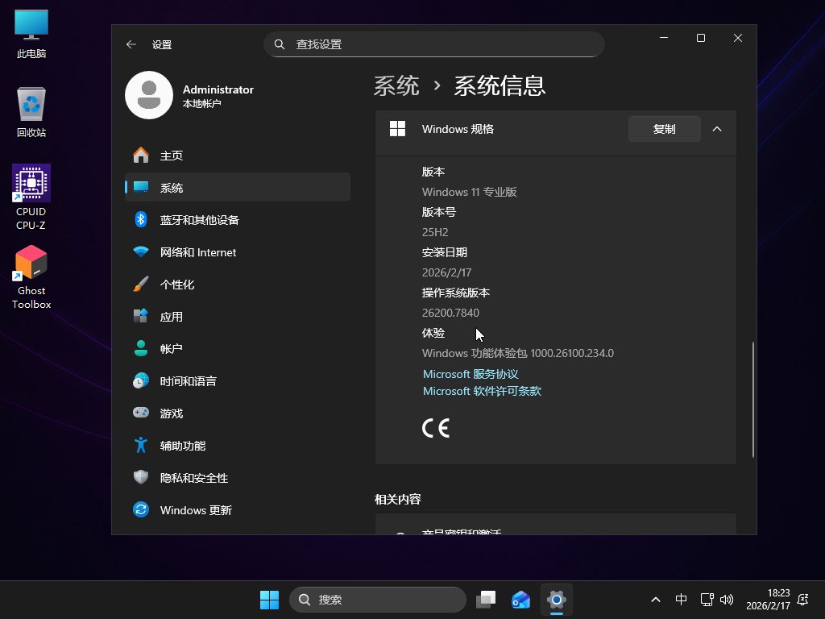Image resolution: width=825 pixels, height=619 pixels.
Task: Open the Privacy and security shield icon
Action: point(141,477)
